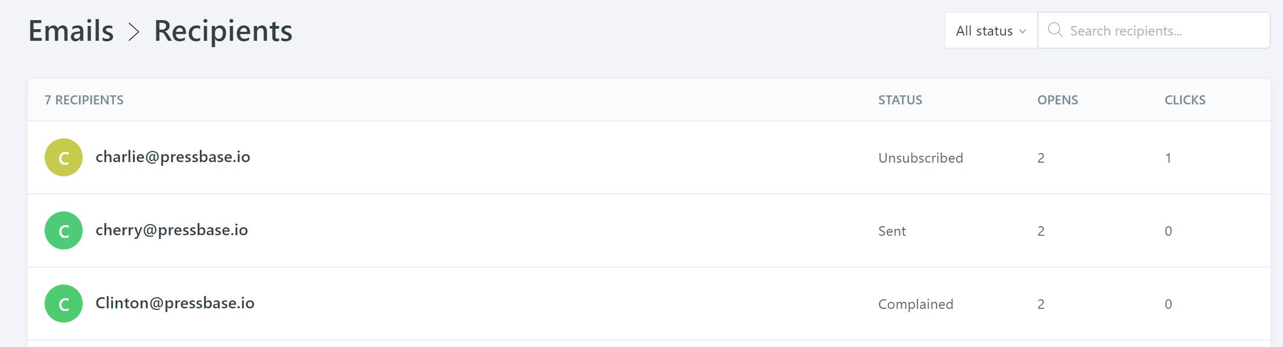Click charlie's yellow avatar icon

coord(64,157)
